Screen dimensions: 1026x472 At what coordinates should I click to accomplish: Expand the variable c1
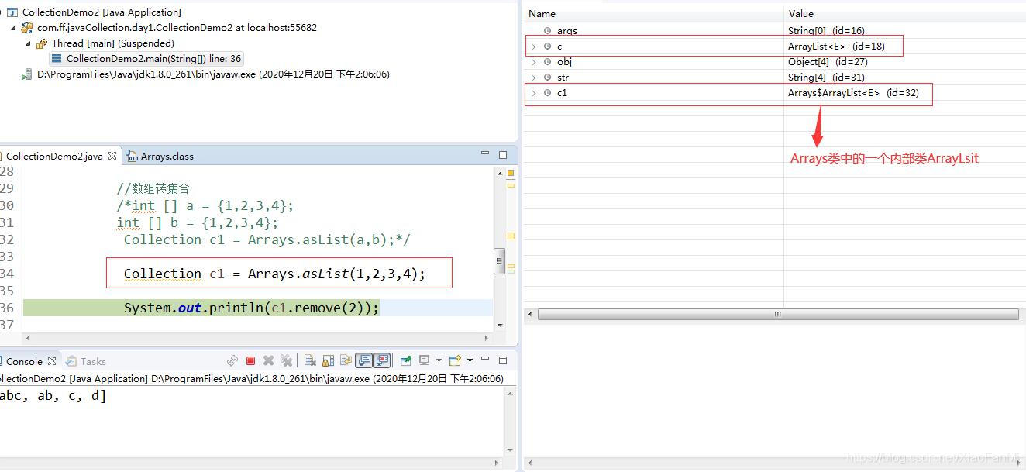(533, 93)
